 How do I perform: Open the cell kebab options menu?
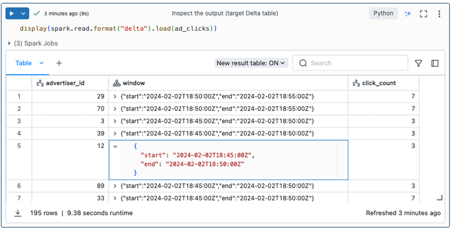(439, 14)
